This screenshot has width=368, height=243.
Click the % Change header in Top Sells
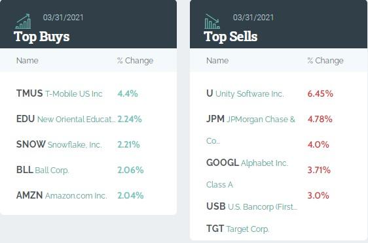pos(325,60)
